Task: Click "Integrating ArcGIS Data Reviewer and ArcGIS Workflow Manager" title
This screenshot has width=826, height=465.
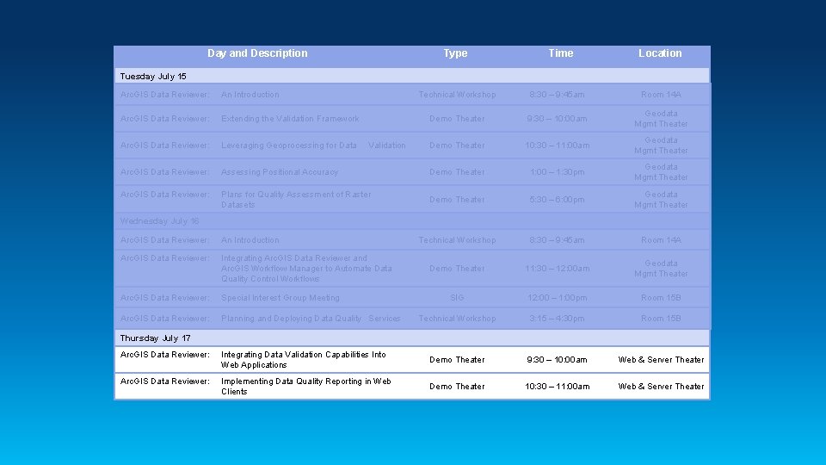Action: [306, 269]
